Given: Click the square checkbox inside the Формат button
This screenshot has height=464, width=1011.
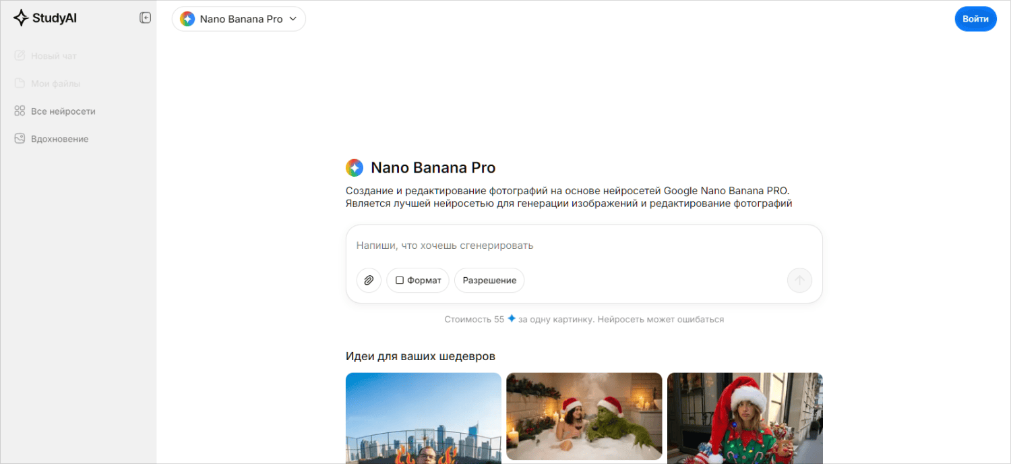Looking at the screenshot, I should coord(400,280).
